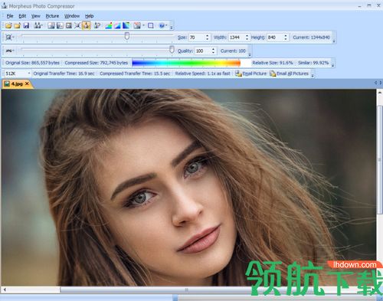This screenshot has width=383, height=301.
Task: Decrease Quality with the down stepper arrow
Action: (x=214, y=53)
